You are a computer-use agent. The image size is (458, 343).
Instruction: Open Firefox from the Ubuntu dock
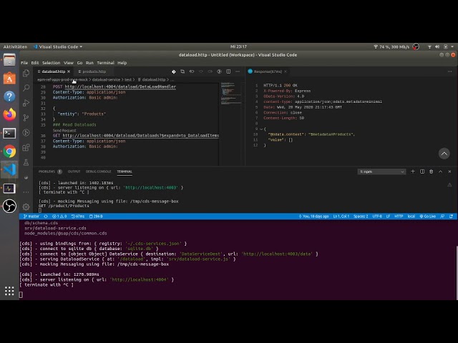coord(9,114)
